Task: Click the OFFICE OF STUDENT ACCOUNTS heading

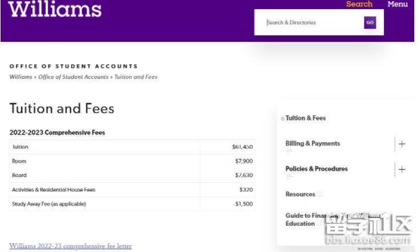Action: point(73,66)
